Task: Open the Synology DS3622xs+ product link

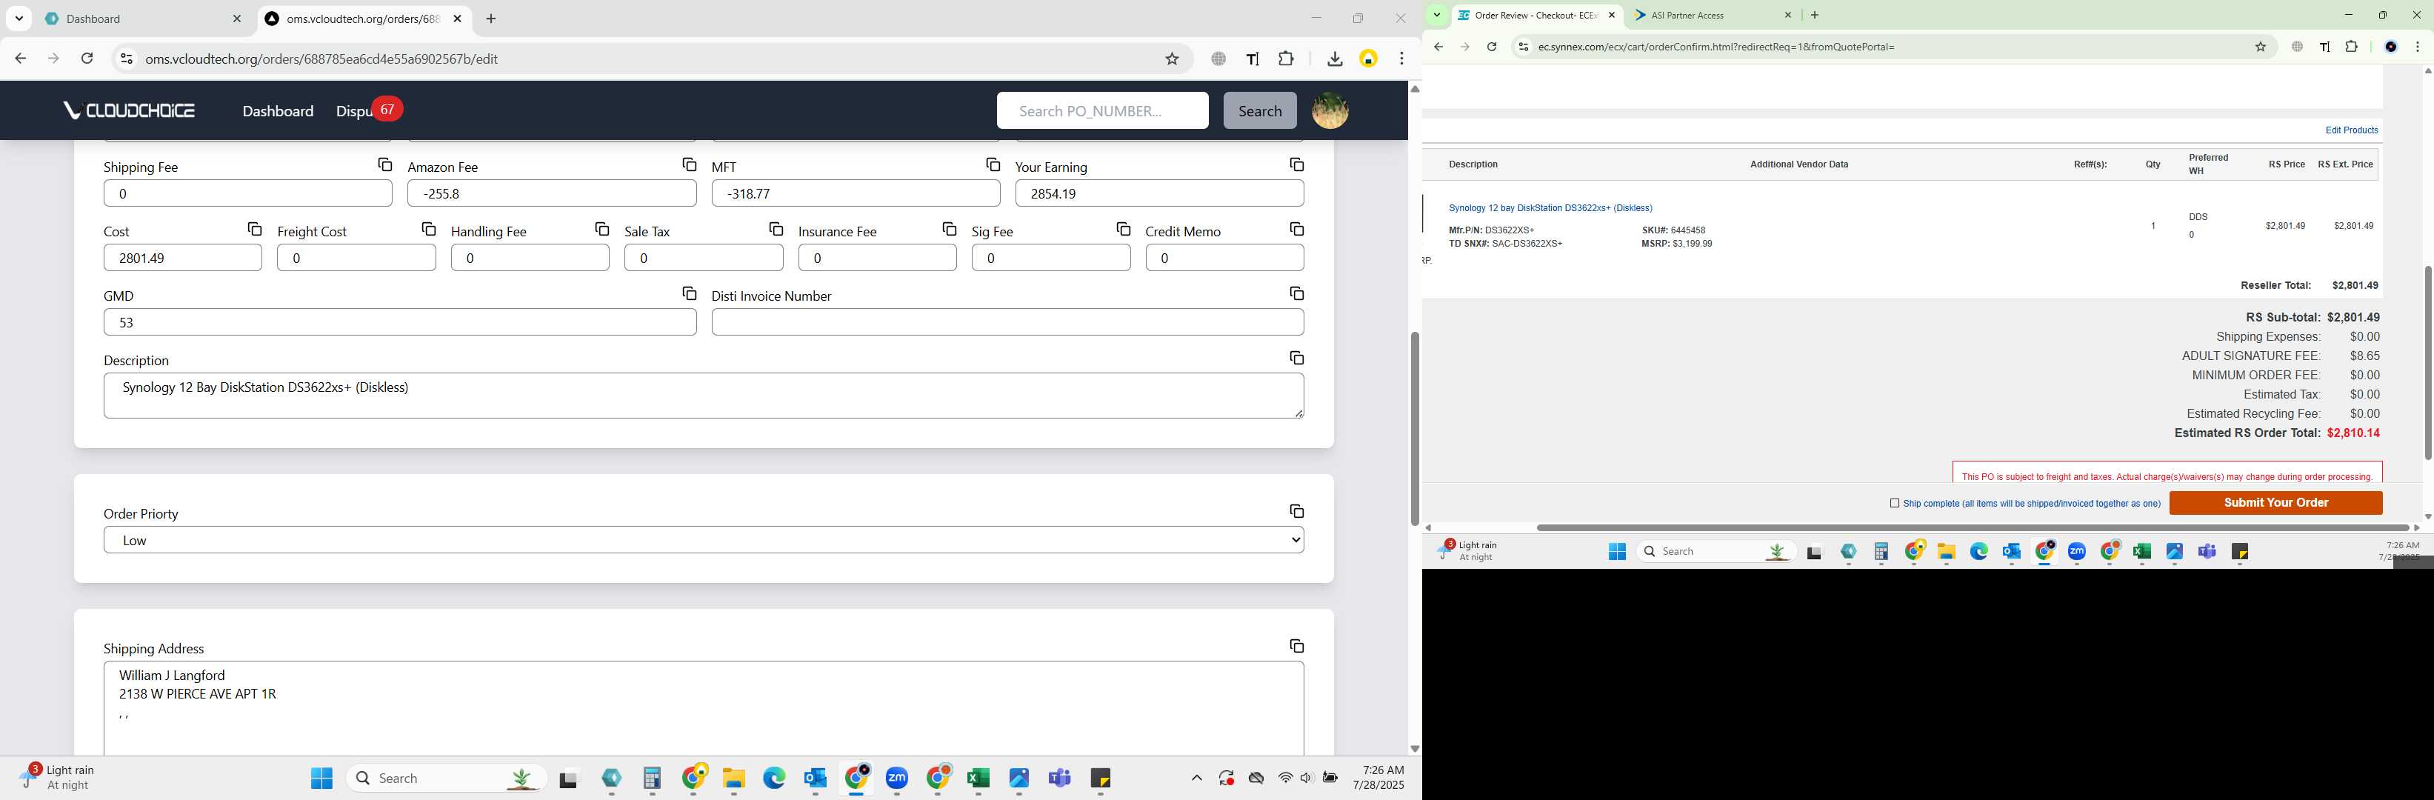Action: [x=1550, y=208]
